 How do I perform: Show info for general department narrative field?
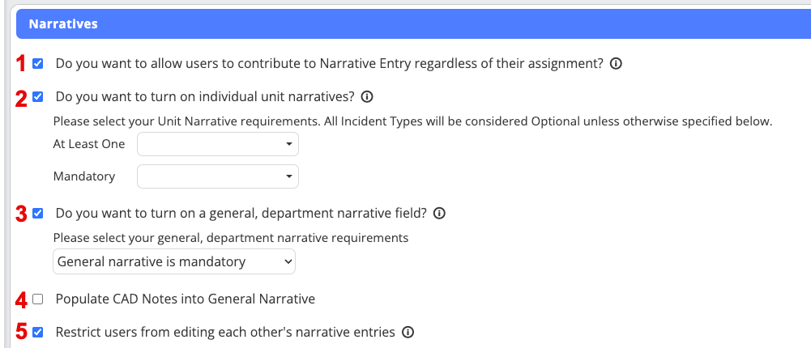pyautogui.click(x=440, y=214)
